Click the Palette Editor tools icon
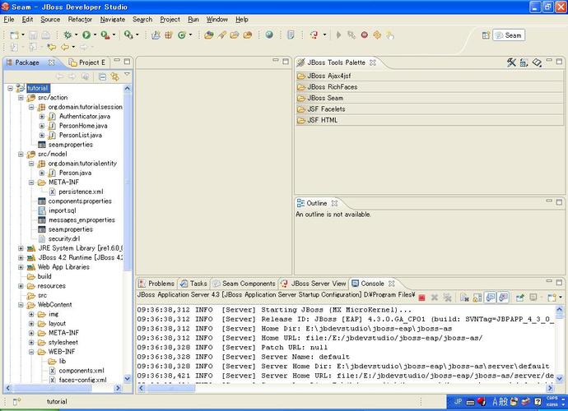 click(511, 62)
